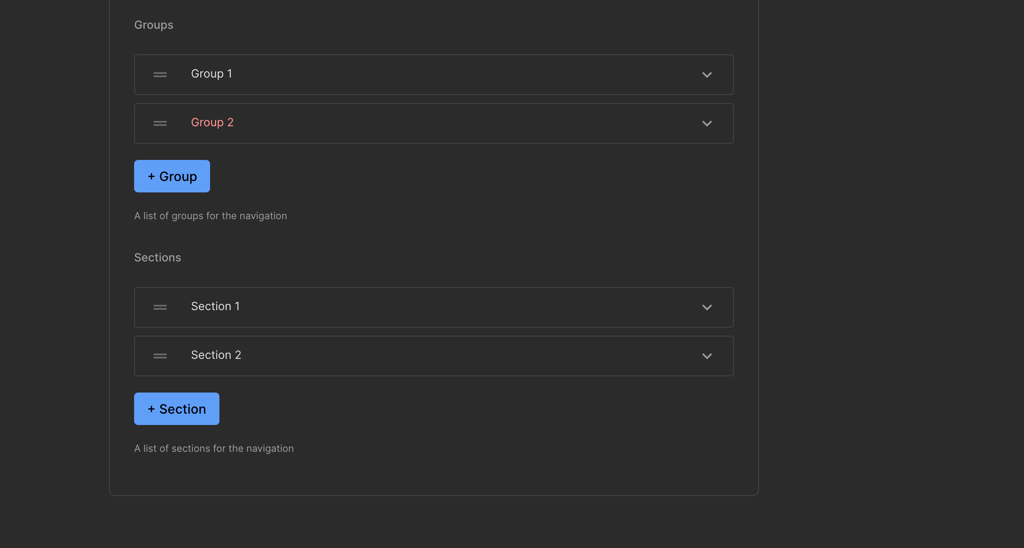Image resolution: width=1024 pixels, height=548 pixels.
Task: Click the plus sign on Group button
Action: (x=151, y=176)
